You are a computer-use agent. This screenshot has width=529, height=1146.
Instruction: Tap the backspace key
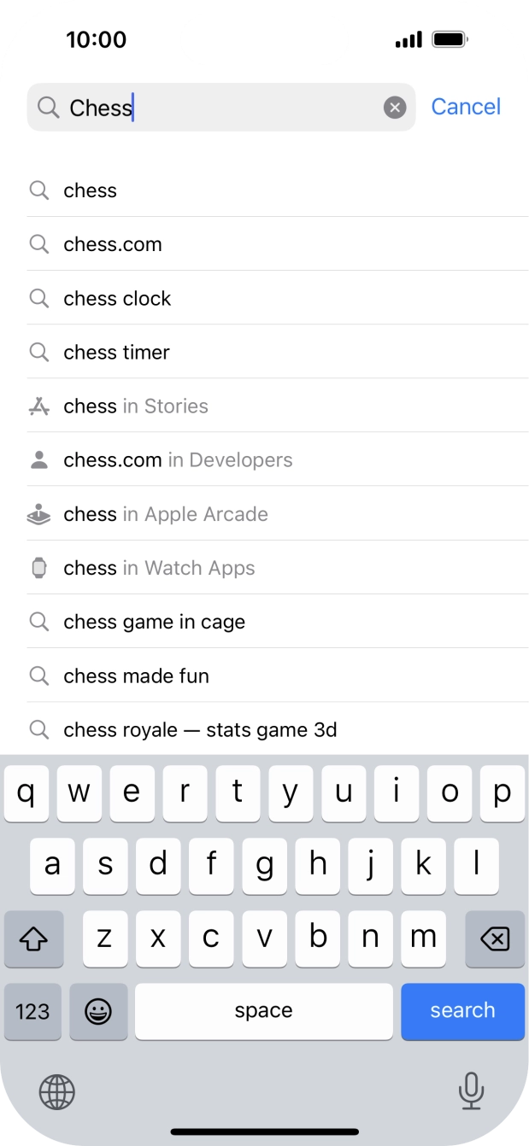point(495,938)
